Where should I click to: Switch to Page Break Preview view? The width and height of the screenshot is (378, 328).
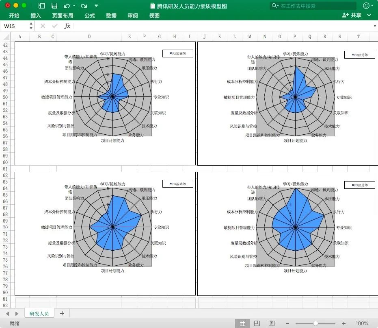271,324
